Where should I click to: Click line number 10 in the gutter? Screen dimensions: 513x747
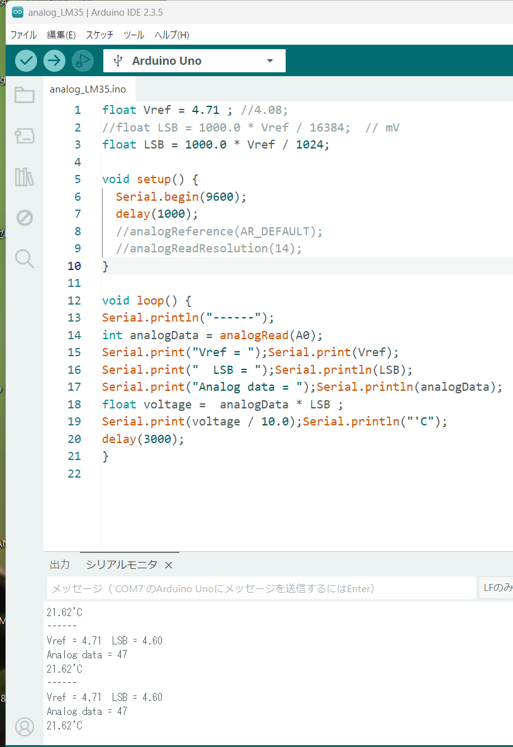(74, 266)
